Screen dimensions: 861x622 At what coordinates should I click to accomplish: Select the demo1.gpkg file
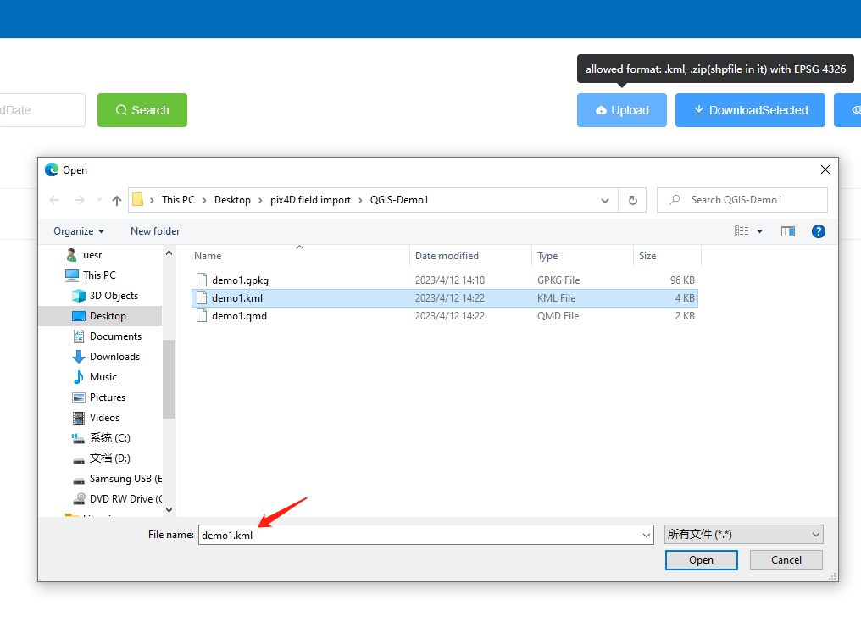click(x=240, y=280)
